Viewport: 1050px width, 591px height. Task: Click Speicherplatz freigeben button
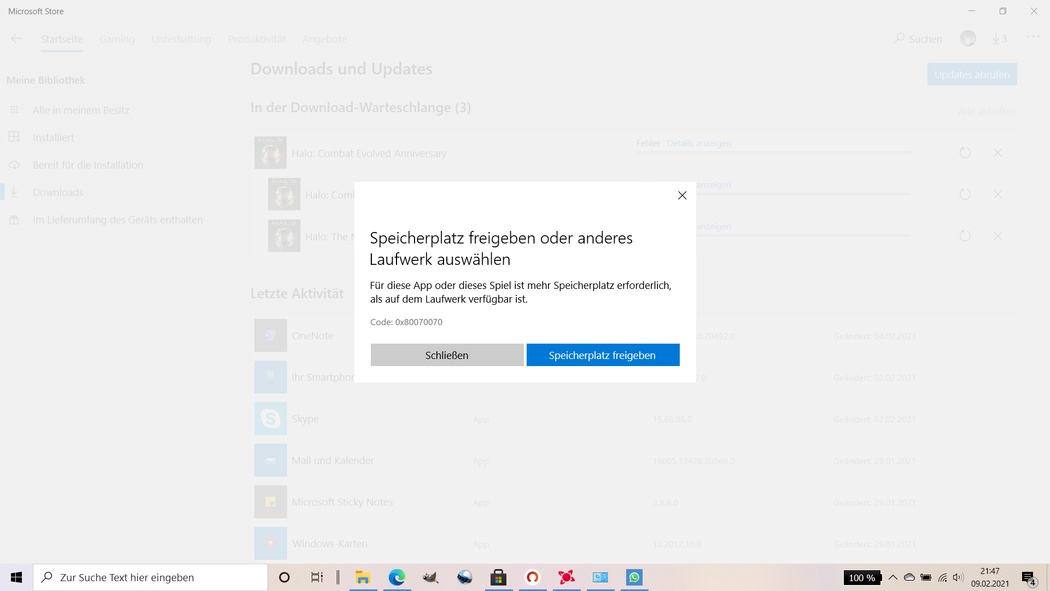603,355
